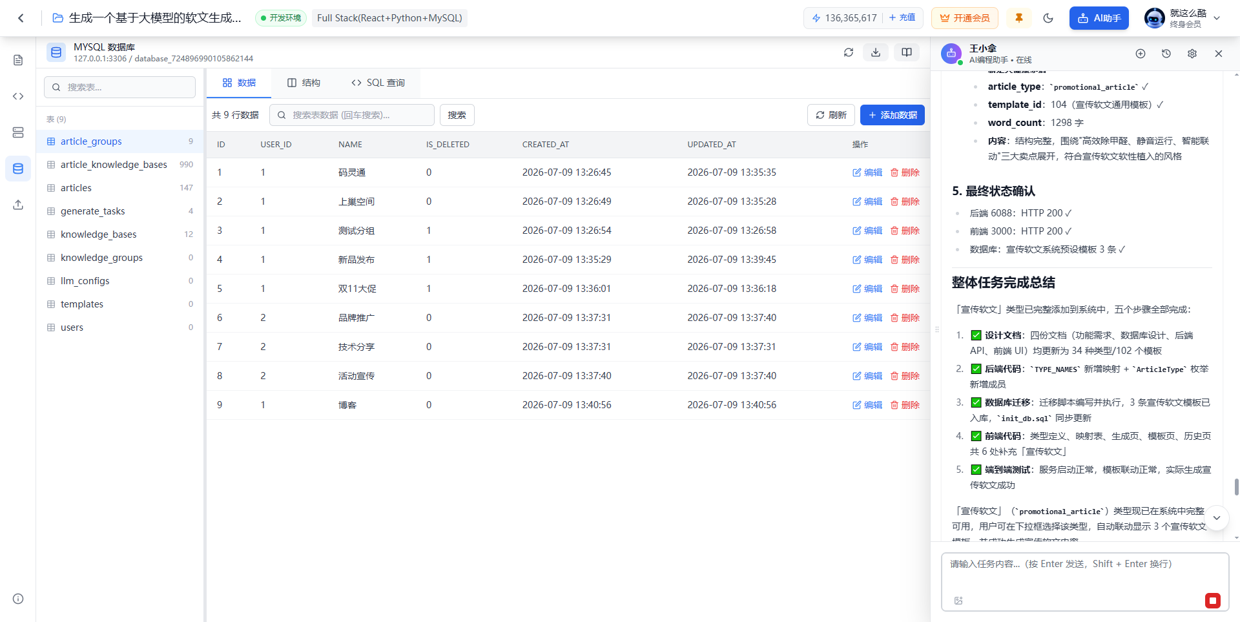
Task: Click the orange pin icon
Action: 1019,18
